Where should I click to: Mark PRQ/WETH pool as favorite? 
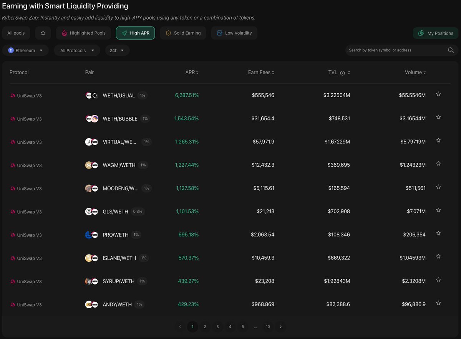pos(438,233)
